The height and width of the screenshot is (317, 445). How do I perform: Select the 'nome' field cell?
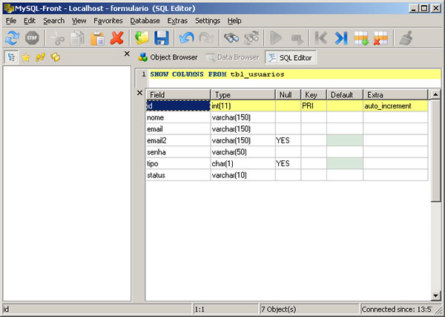178,117
